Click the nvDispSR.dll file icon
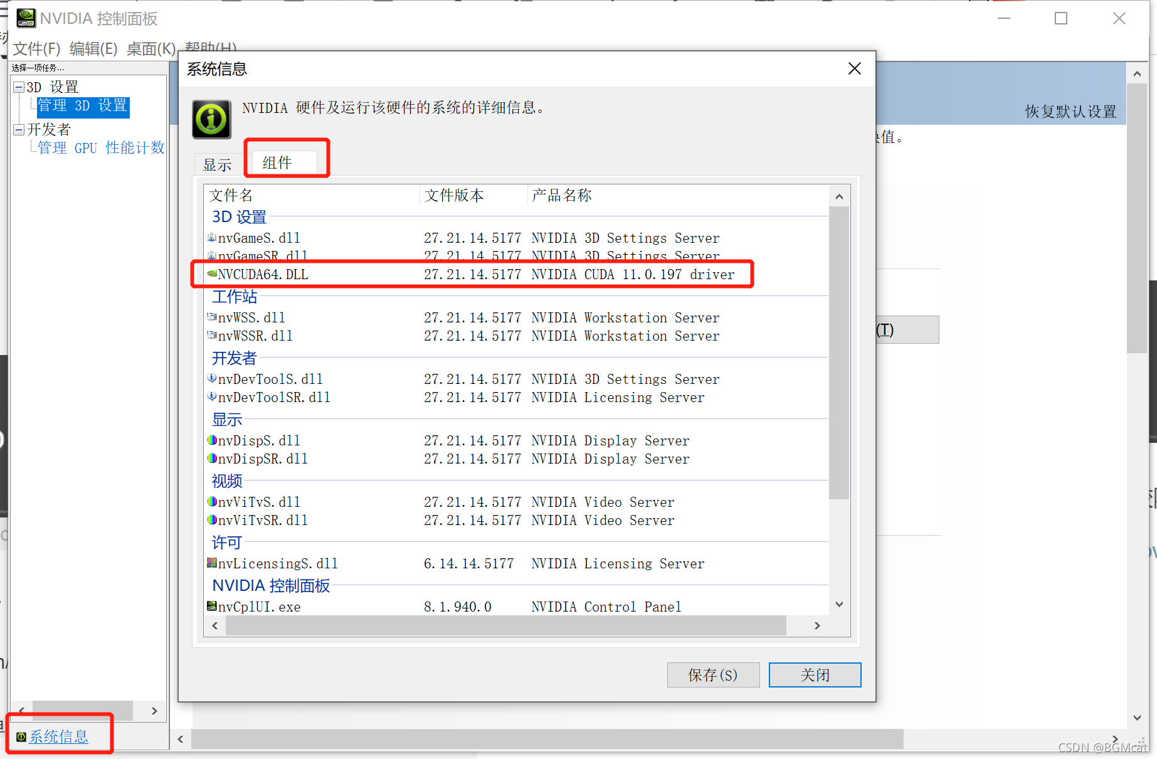Image resolution: width=1157 pixels, height=759 pixels. pyautogui.click(x=212, y=458)
